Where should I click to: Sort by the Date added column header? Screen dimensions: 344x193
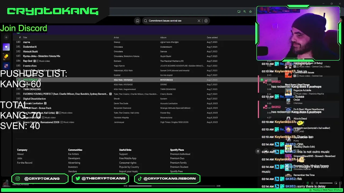click(212, 38)
